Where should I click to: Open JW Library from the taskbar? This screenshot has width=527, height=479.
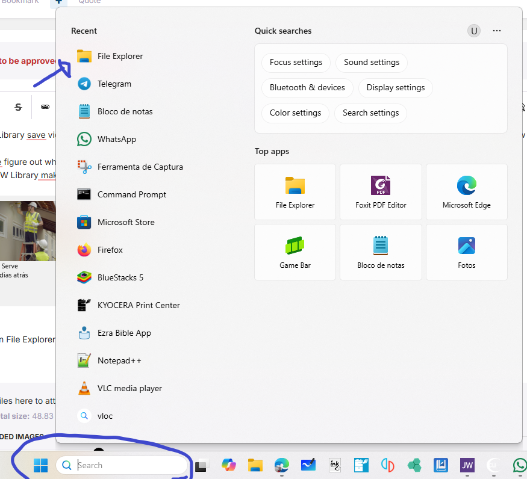467,465
